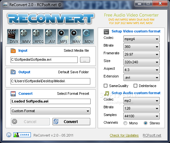Open the audio Bitrate dropdown showing 128

[141, 108]
